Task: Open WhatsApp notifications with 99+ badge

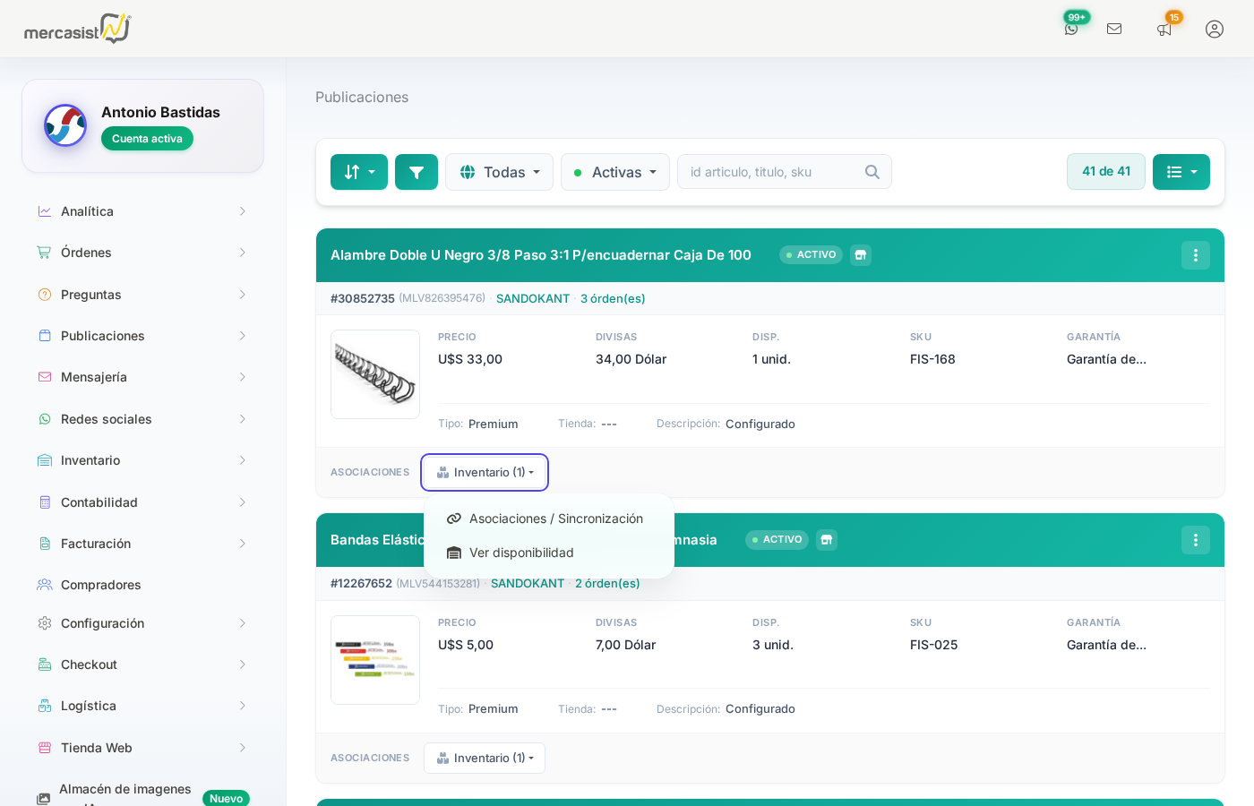Action: point(1071,29)
